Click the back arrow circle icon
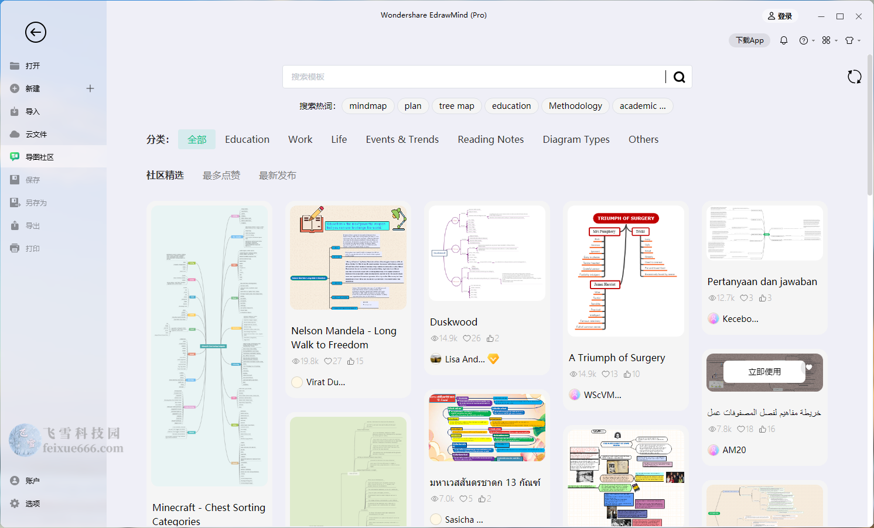Screen dimensions: 874x528 point(35,32)
